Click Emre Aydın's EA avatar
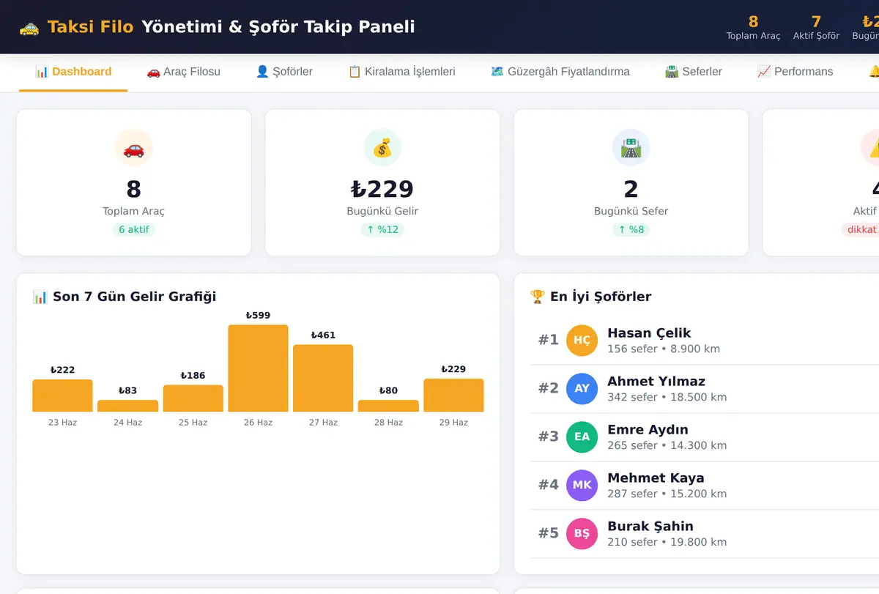 (582, 437)
